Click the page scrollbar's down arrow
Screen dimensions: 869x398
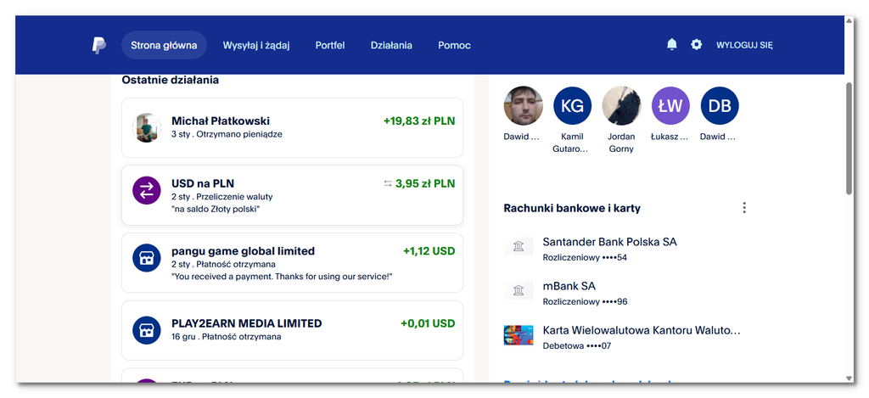(x=849, y=378)
